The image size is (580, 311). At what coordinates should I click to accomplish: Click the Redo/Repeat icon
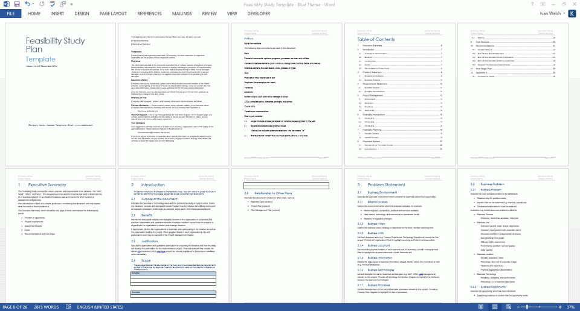(x=42, y=4)
